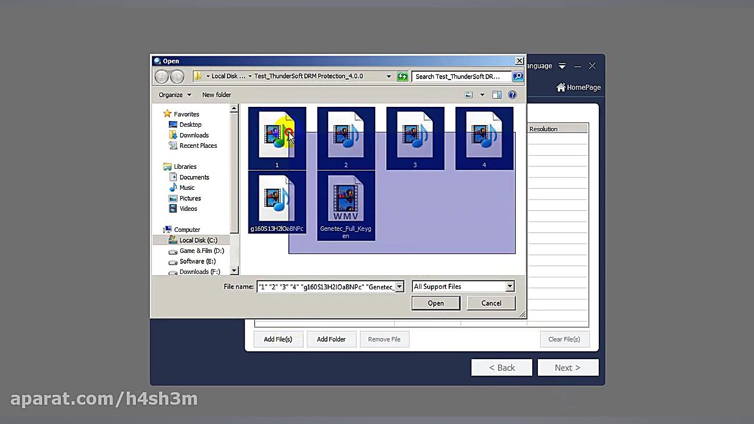754x424 pixels.
Task: Click the Cancel button
Action: pos(490,303)
